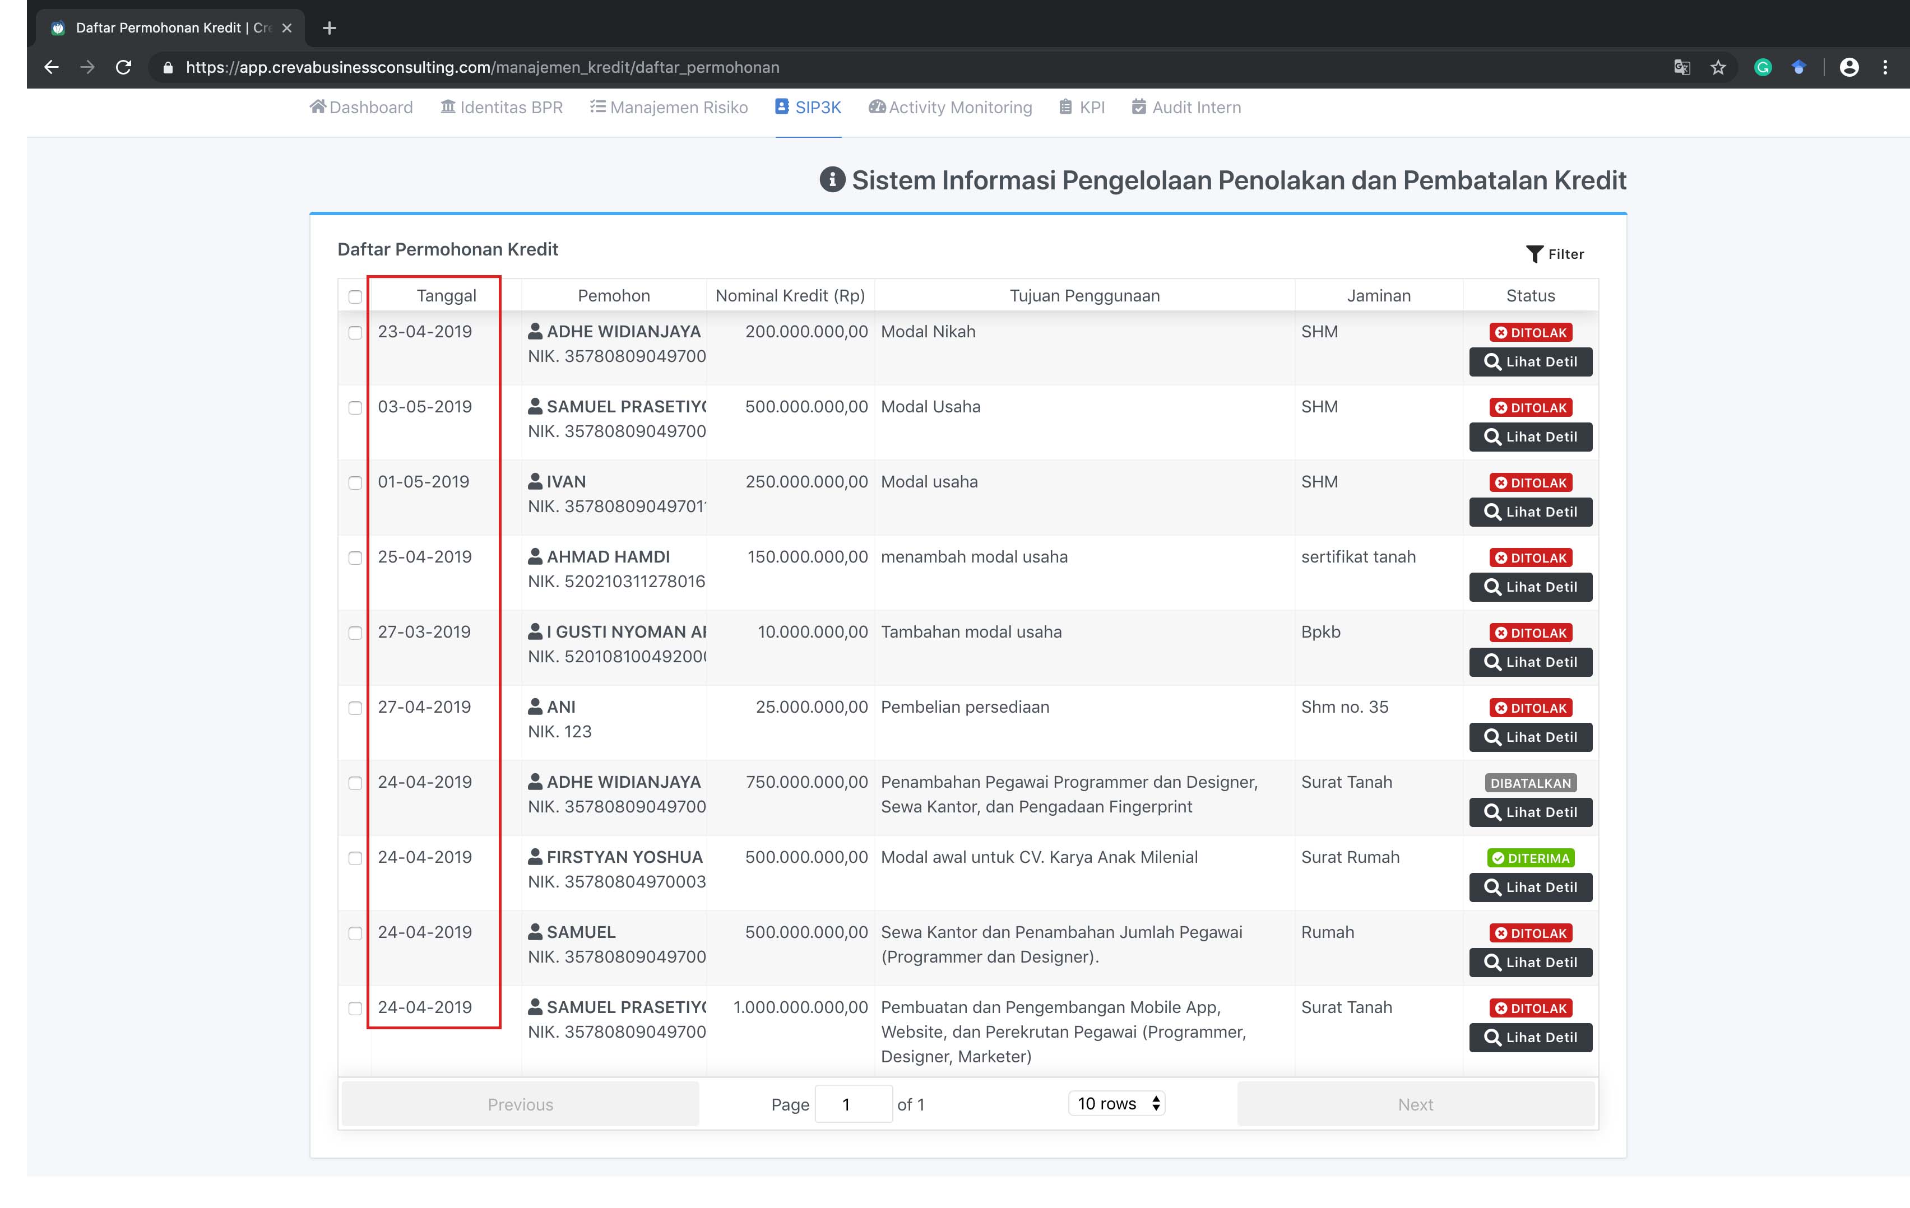Click Lihat Detil for FIRSTYAN YOSHUA
The width and height of the screenshot is (1910, 1208).
click(x=1530, y=888)
